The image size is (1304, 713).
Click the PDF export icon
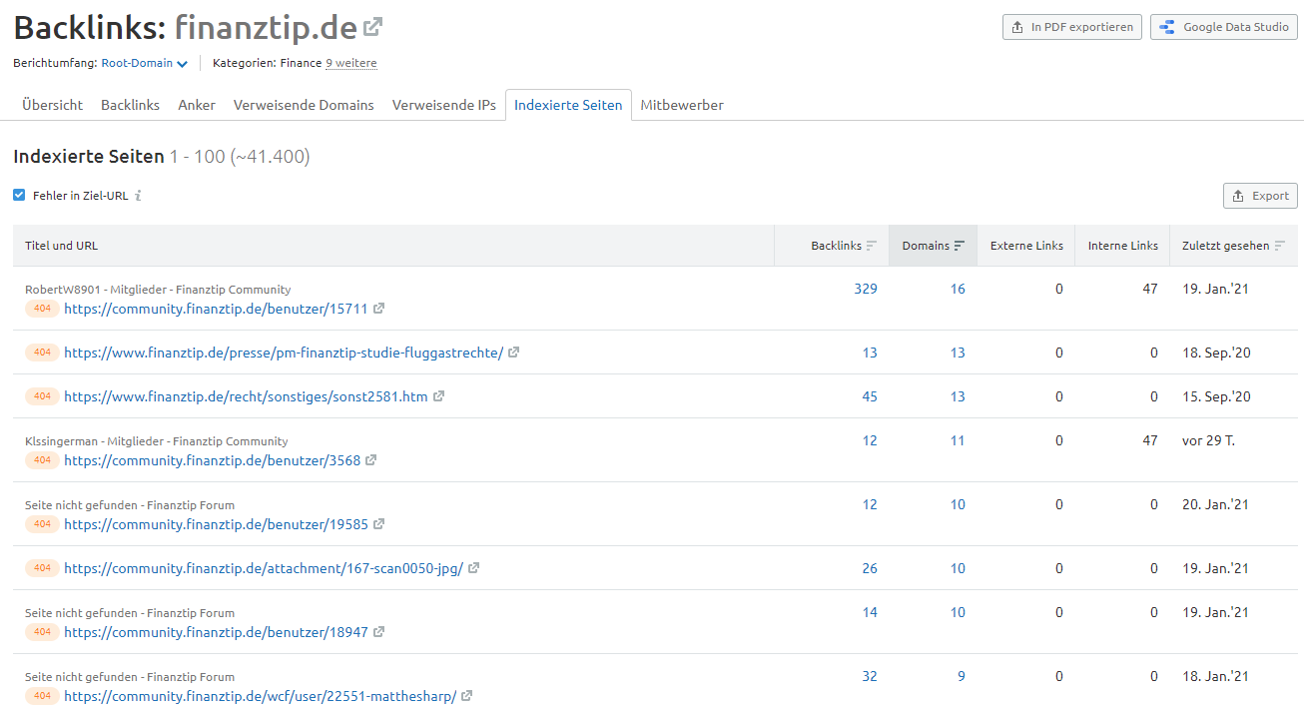tap(1016, 27)
